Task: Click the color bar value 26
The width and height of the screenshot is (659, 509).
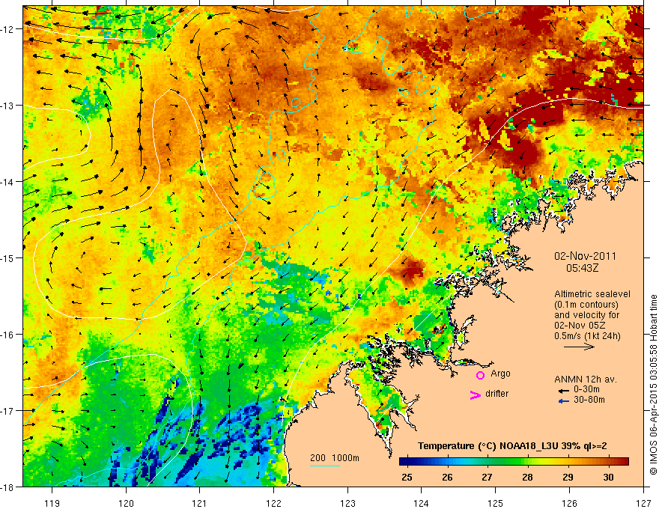Action: pos(447,478)
